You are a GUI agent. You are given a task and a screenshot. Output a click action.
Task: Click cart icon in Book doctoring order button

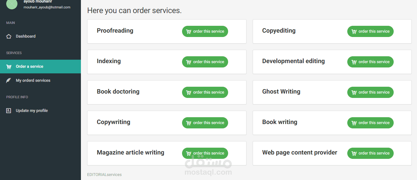189,92
